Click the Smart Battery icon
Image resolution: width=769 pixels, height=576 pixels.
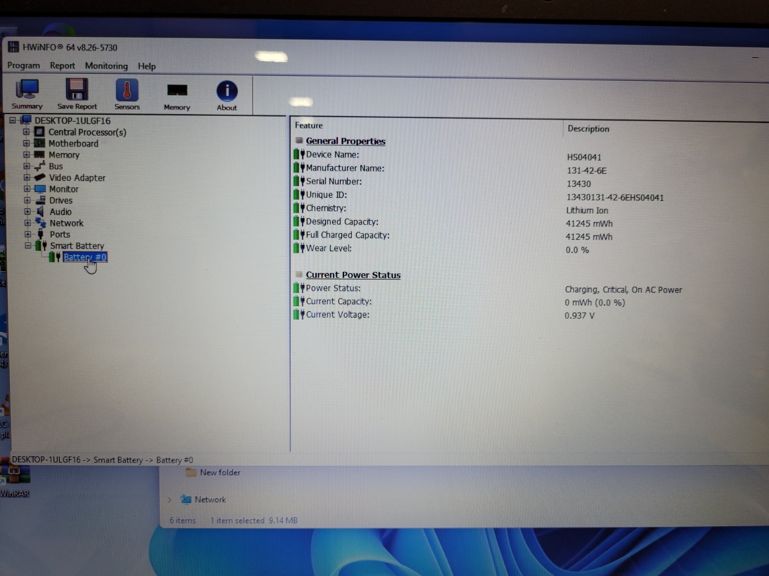point(41,246)
